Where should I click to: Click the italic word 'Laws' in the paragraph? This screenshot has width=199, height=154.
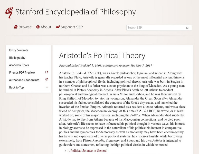pos(130,141)
